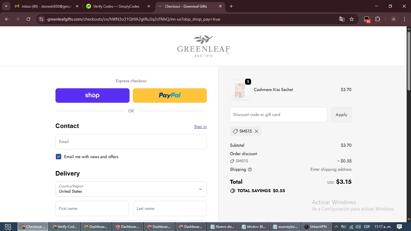Bookmark this page with the star icon
Image resolution: width=411 pixels, height=231 pixels.
click(x=352, y=19)
